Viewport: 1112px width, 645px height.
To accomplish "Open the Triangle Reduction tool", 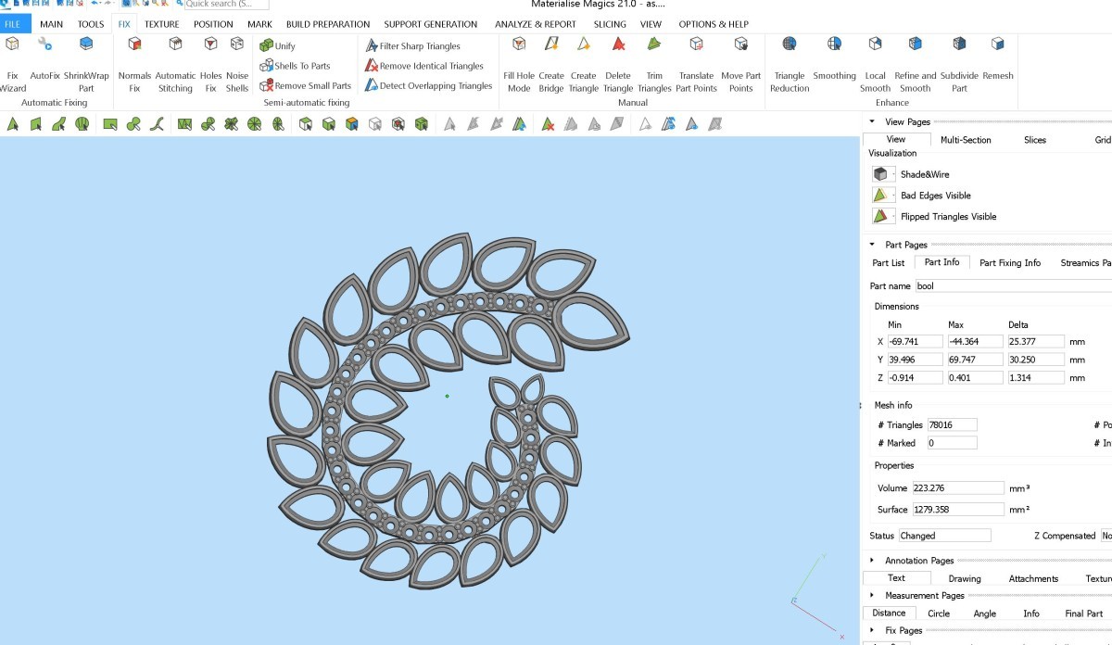I will pos(790,63).
